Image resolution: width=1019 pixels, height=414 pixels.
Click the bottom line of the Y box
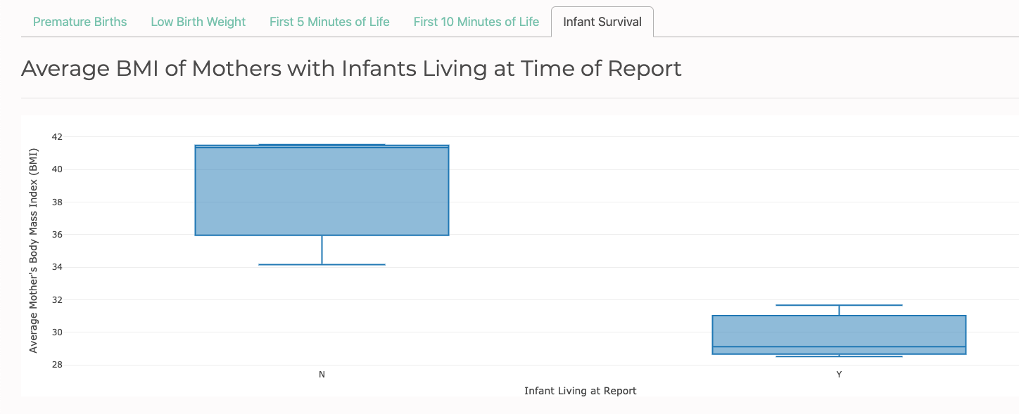click(x=839, y=355)
